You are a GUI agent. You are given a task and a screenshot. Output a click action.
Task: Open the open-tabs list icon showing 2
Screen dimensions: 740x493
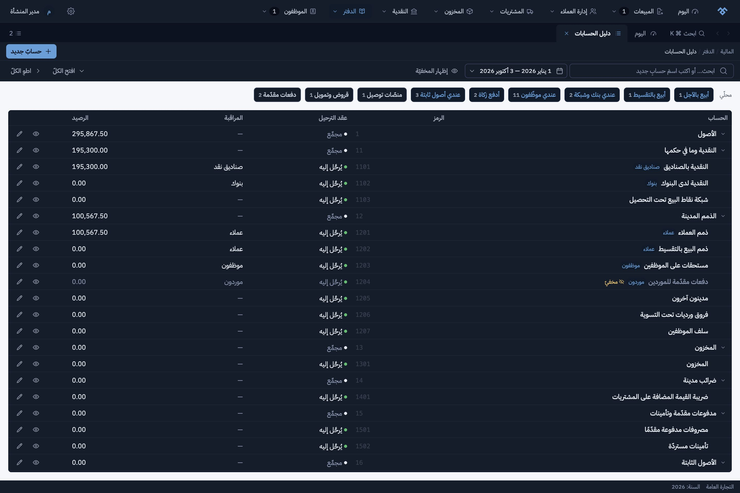click(x=15, y=33)
